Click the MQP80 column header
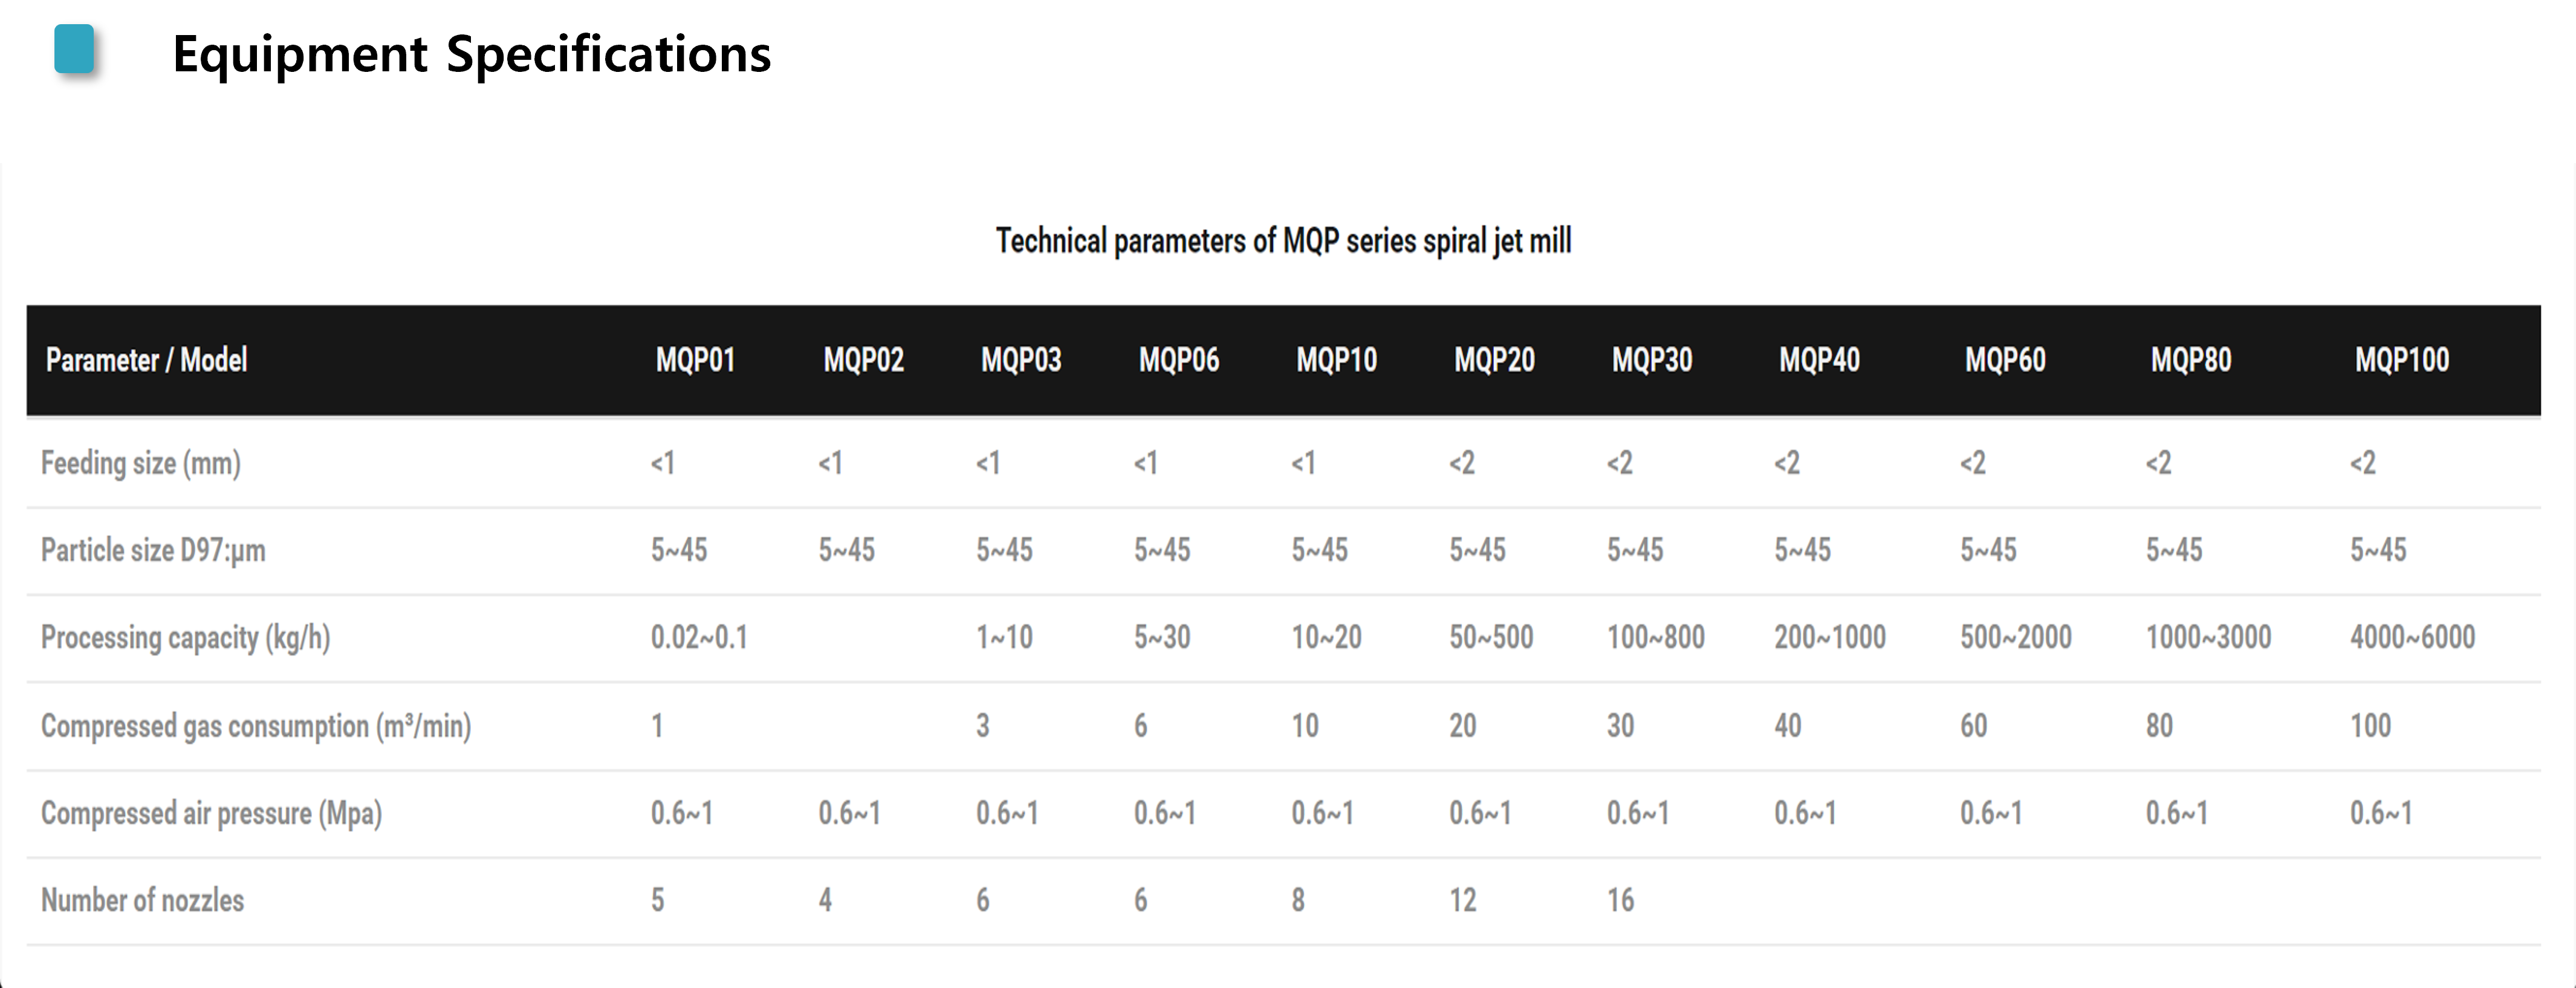2576x988 pixels. 2190,360
